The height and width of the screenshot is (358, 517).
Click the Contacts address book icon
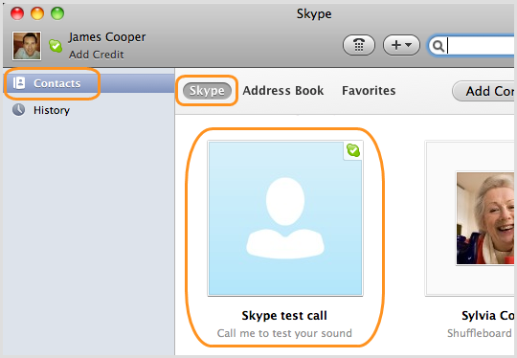coord(19,83)
